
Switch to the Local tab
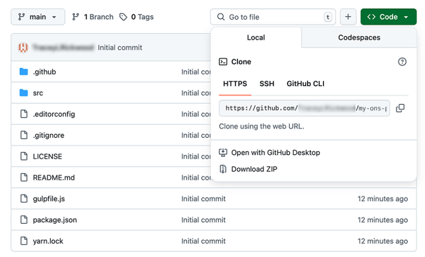pyautogui.click(x=256, y=37)
